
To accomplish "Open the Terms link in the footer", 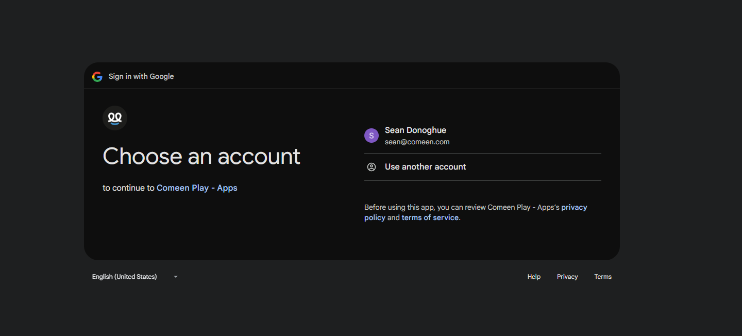I will point(603,277).
